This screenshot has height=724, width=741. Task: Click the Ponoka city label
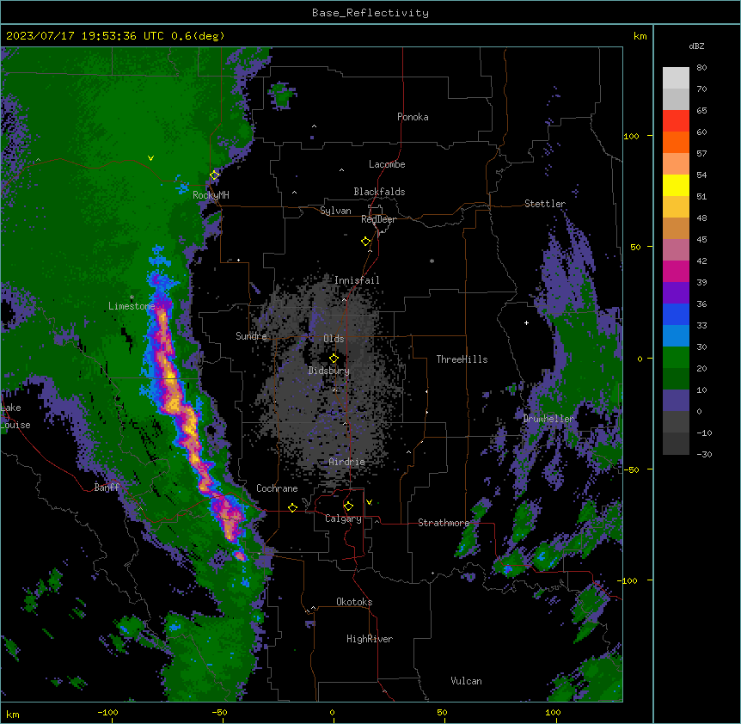(x=413, y=117)
